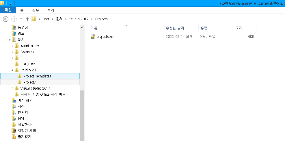
Task: Select the projects.xml file name
Action: click(x=106, y=37)
